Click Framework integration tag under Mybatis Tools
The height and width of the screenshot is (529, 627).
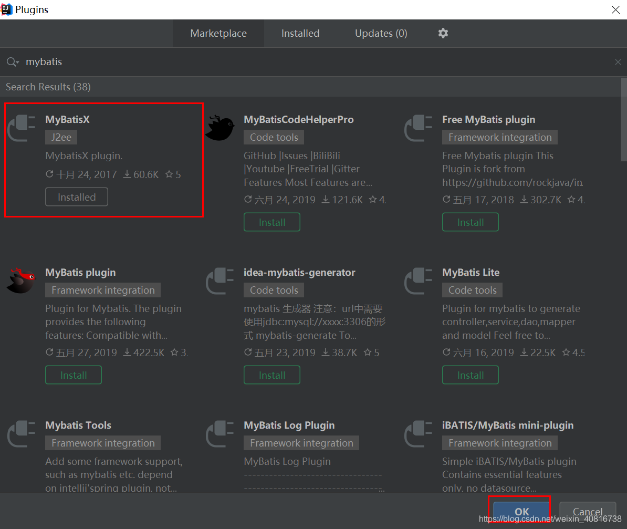coord(103,443)
